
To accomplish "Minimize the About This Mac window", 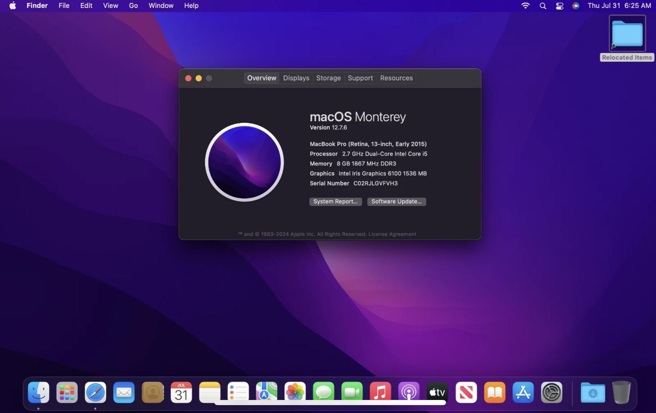I will pos(199,78).
